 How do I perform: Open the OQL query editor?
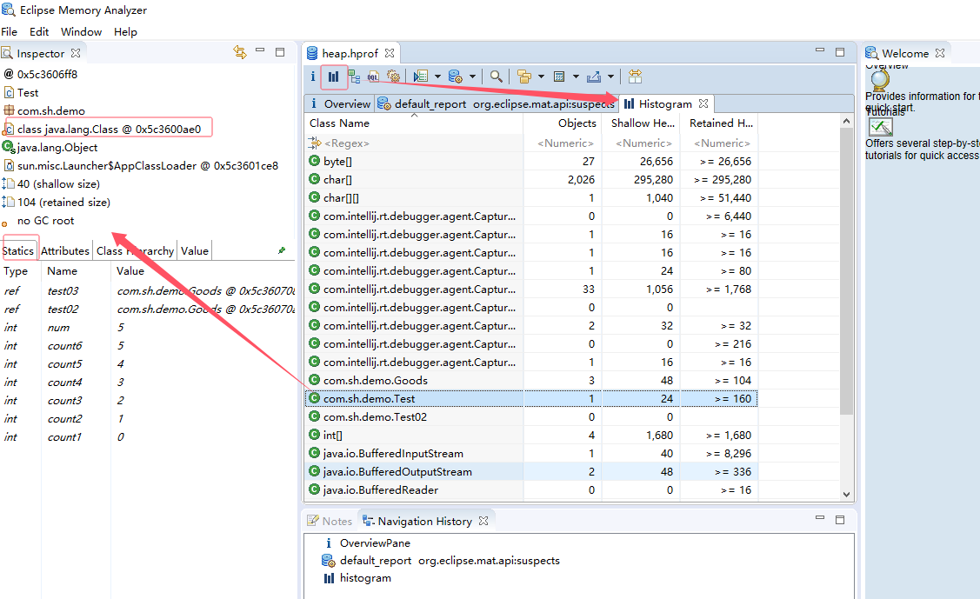click(373, 77)
